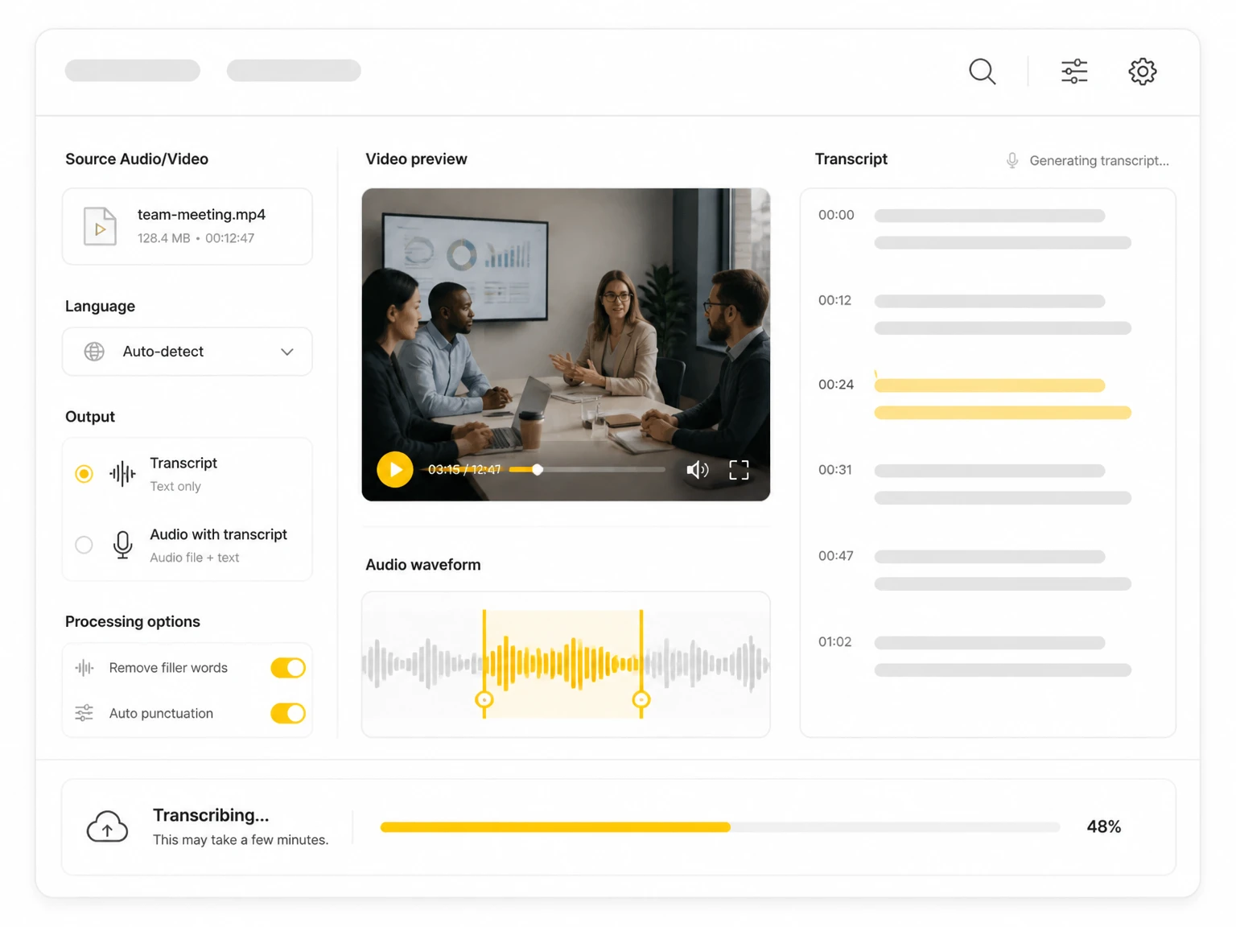Image resolution: width=1236 pixels, height=927 pixels.
Task: Play the video preview
Action: (x=395, y=470)
